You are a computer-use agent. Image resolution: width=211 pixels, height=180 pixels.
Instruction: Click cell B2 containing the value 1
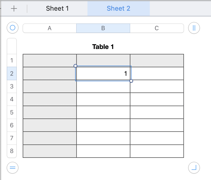103,73
